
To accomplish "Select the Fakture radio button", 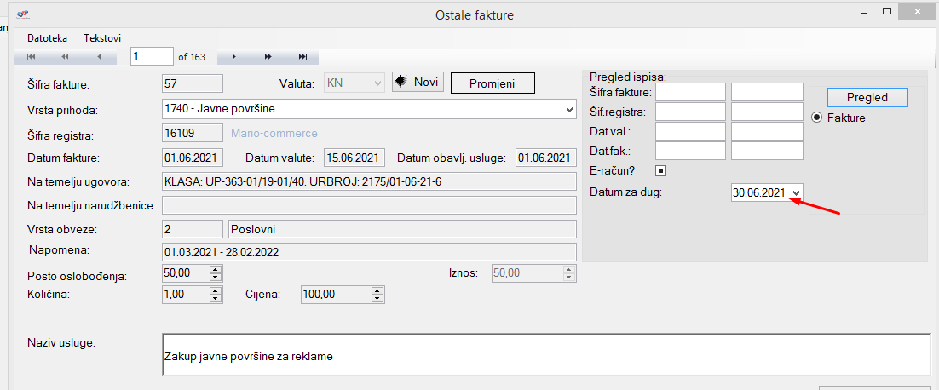I will tap(815, 118).
